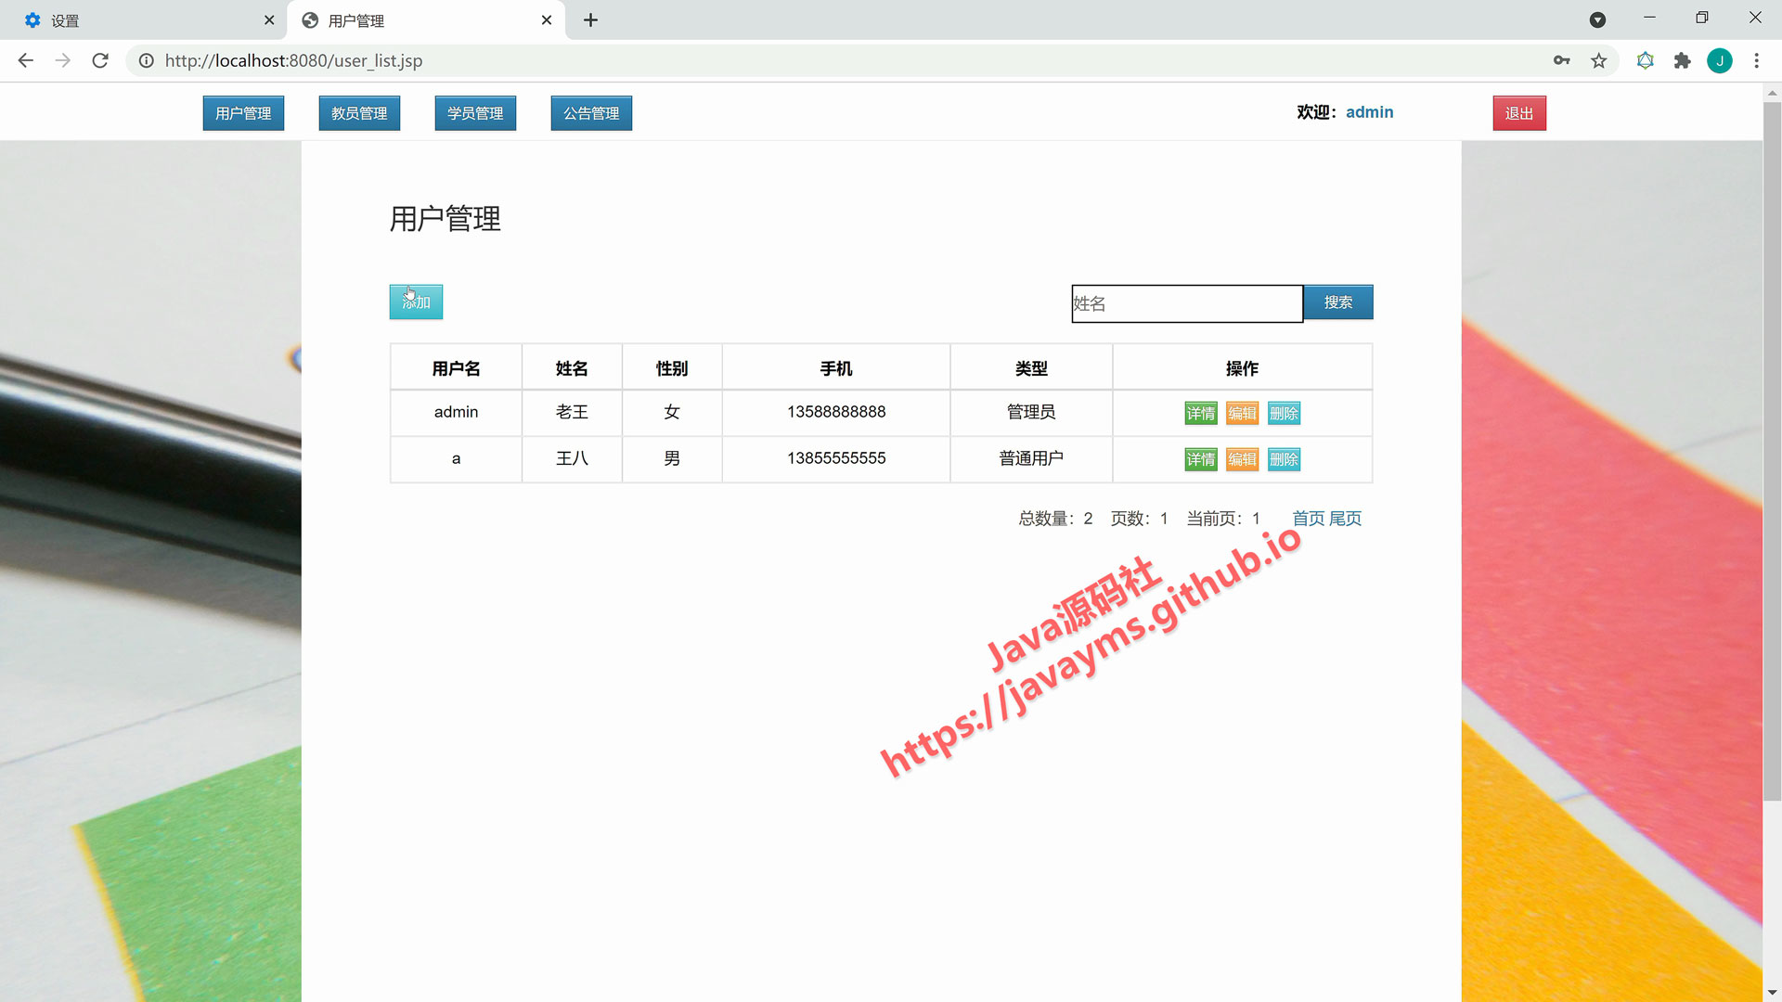Go back using the browser back arrow
1782x1002 pixels.
26,60
